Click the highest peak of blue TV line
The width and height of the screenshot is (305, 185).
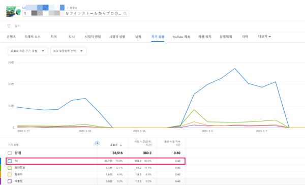click(x=235, y=69)
